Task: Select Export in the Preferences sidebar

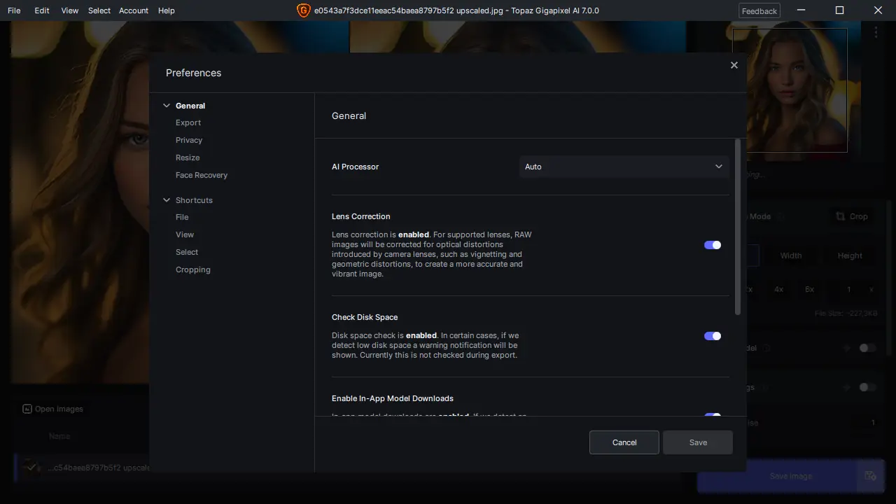Action: [188, 122]
